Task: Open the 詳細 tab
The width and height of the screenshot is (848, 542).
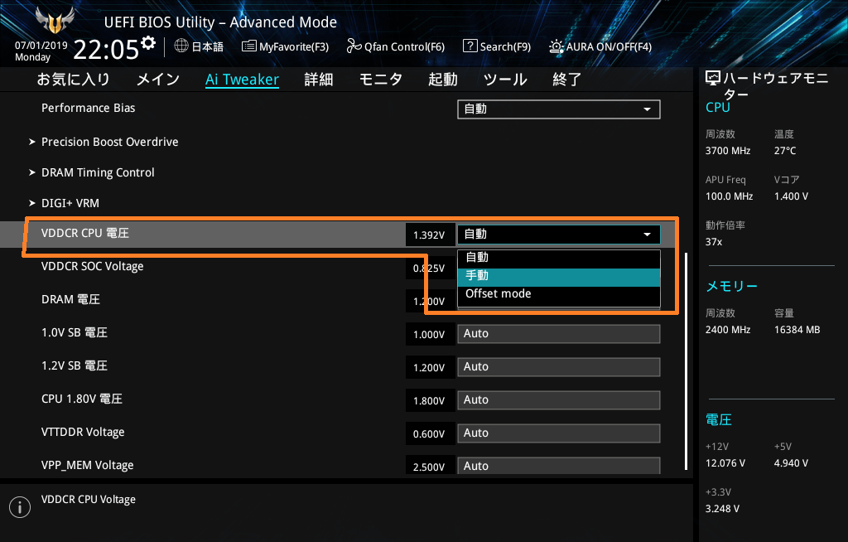Action: [x=319, y=80]
